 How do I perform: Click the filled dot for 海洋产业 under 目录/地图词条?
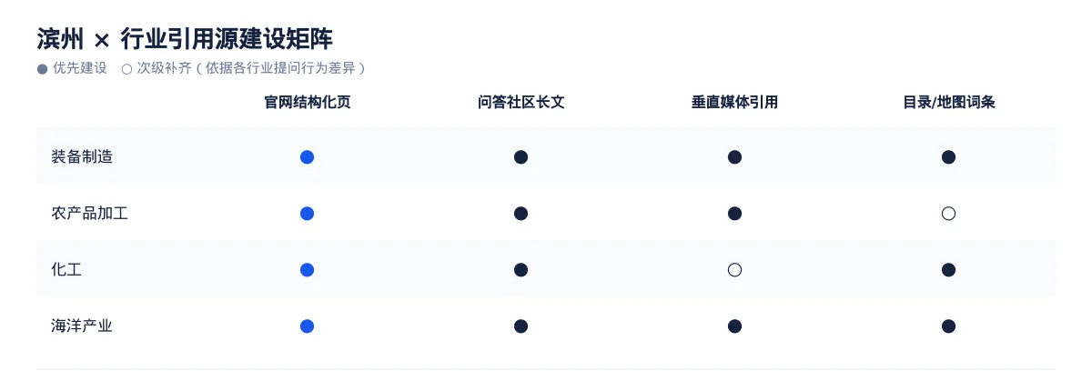[948, 326]
